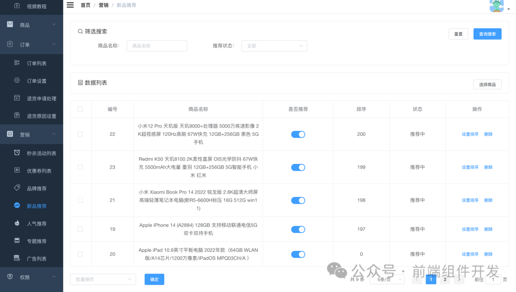Toggle 是否推荐 switch for item 22
Viewport: 516px width, 292px height.
point(298,134)
